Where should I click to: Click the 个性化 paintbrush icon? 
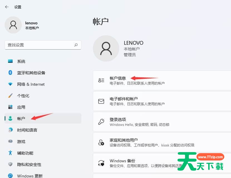click(10, 96)
